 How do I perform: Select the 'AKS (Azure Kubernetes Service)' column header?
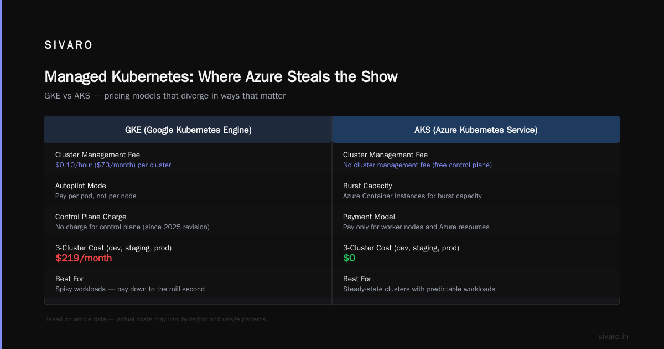(476, 130)
